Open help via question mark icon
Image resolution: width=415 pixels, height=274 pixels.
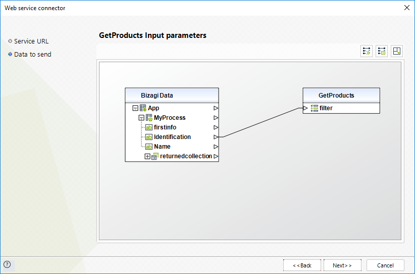coord(7,264)
